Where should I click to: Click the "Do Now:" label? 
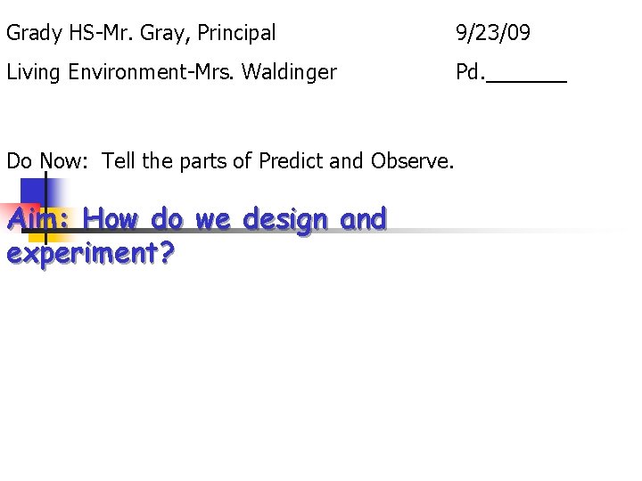pos(51,161)
